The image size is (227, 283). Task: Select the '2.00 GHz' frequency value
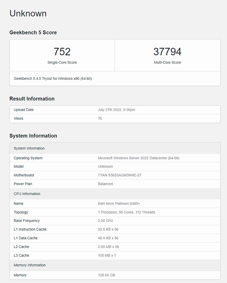pos(105,221)
